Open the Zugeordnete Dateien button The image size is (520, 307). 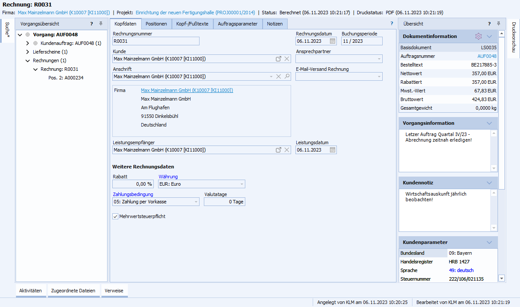click(73, 291)
